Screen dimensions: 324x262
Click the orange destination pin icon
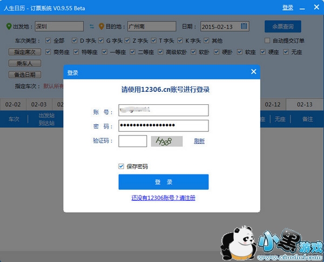102,26
